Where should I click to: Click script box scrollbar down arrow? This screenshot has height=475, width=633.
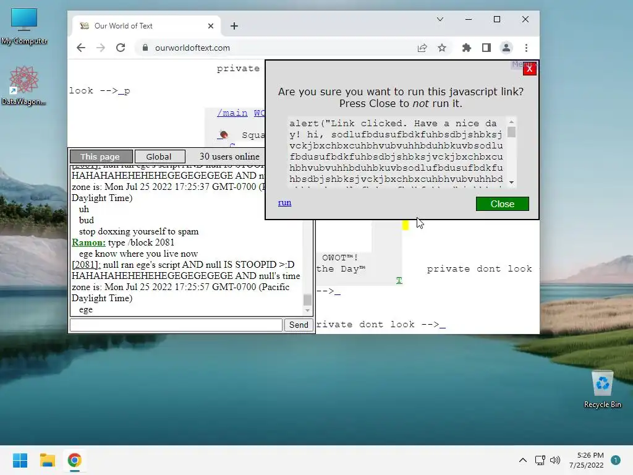click(511, 182)
